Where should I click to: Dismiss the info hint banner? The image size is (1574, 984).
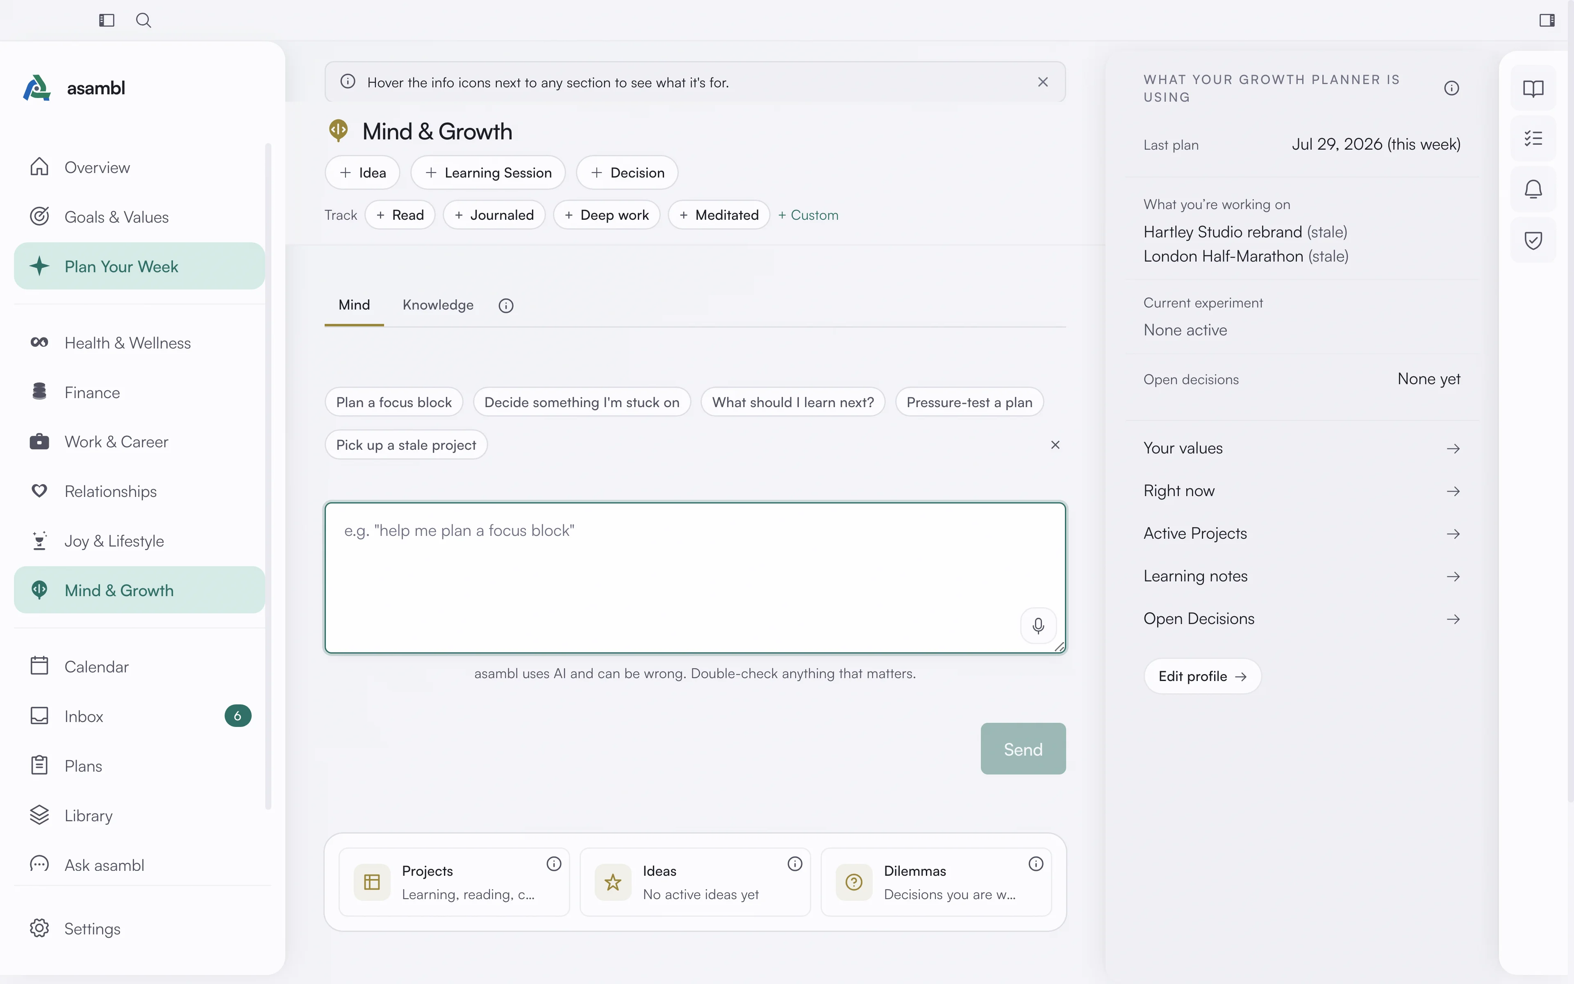[x=1043, y=82]
